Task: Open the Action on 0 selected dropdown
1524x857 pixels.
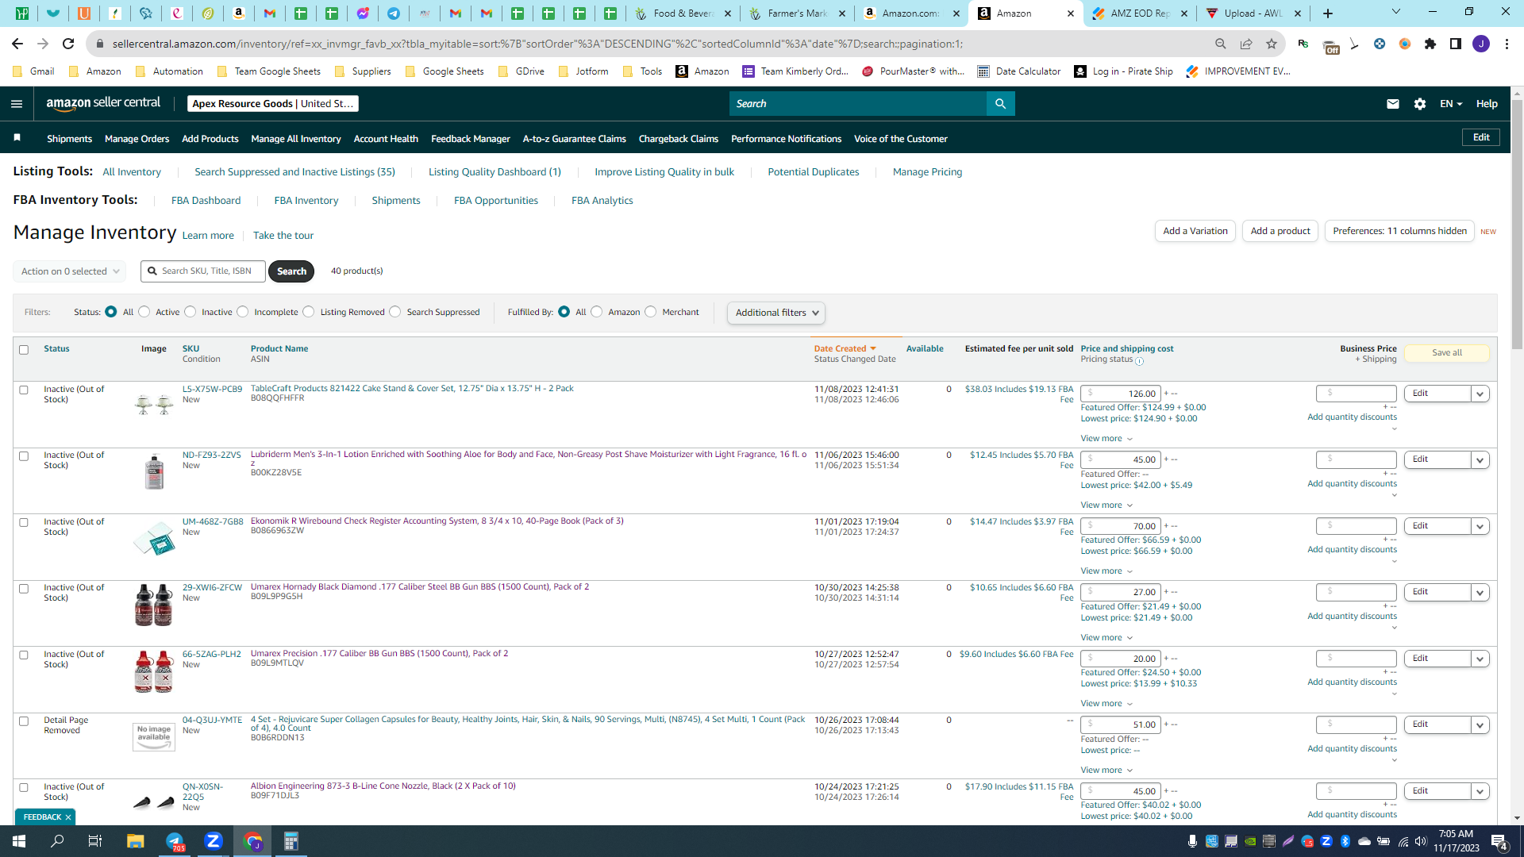Action: [x=70, y=271]
